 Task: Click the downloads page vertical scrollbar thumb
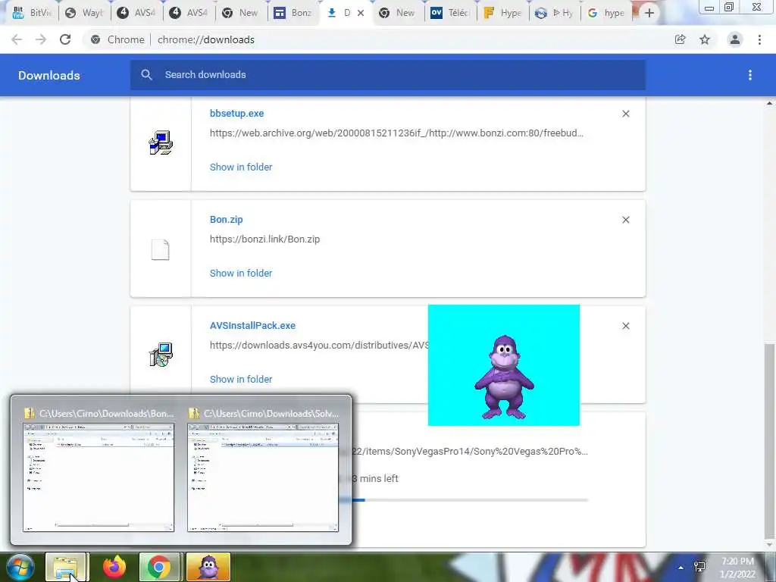pyautogui.click(x=769, y=440)
